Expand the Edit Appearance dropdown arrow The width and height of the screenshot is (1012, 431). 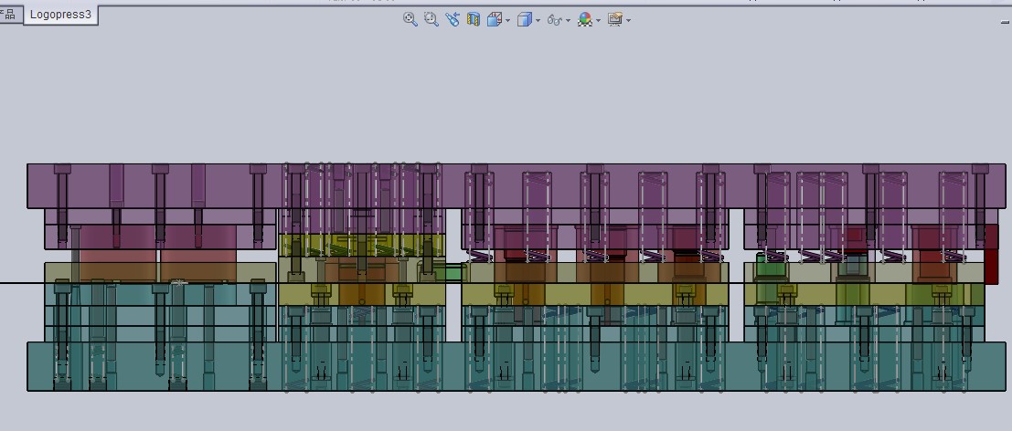pos(598,21)
